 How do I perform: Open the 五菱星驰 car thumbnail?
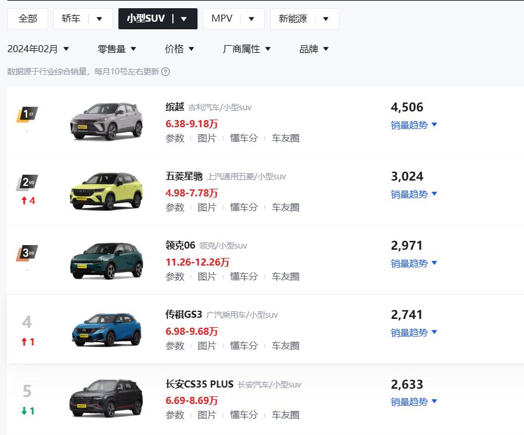[106, 191]
